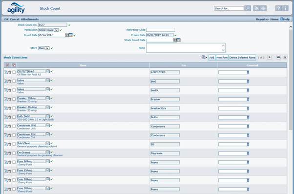The width and height of the screenshot is (294, 194).
Task: Open the question mark help icon
Action: coord(279,8)
